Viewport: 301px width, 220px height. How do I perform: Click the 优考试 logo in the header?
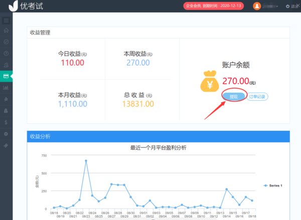(26, 6)
